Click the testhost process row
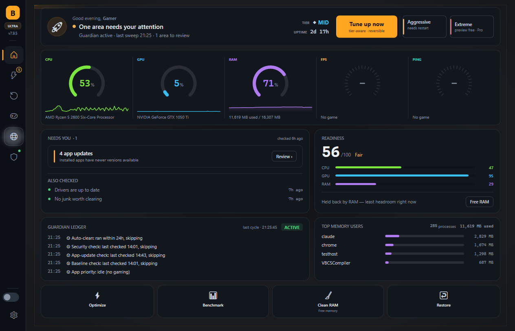515x331 pixels. point(407,254)
